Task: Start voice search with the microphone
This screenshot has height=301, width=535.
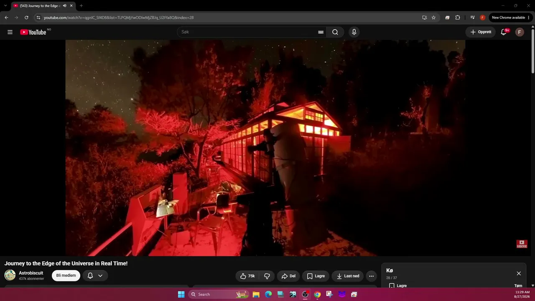Action: (354, 32)
